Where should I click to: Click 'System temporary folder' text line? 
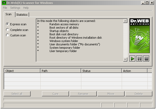pyautogui.click(x=65, y=48)
